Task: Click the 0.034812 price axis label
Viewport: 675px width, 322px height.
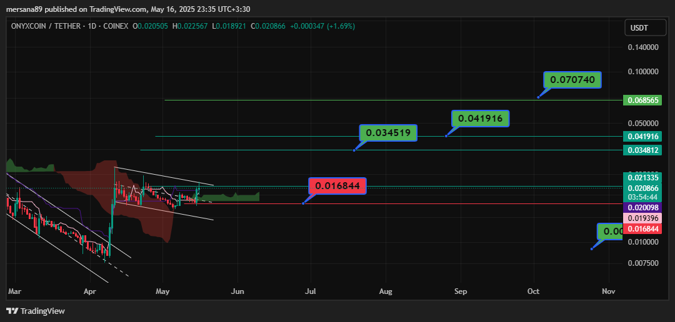Action: tap(642, 150)
